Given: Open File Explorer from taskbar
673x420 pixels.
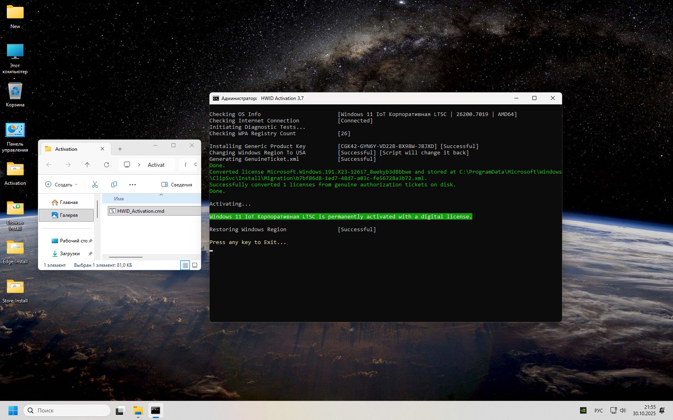Looking at the screenshot, I should 138,410.
